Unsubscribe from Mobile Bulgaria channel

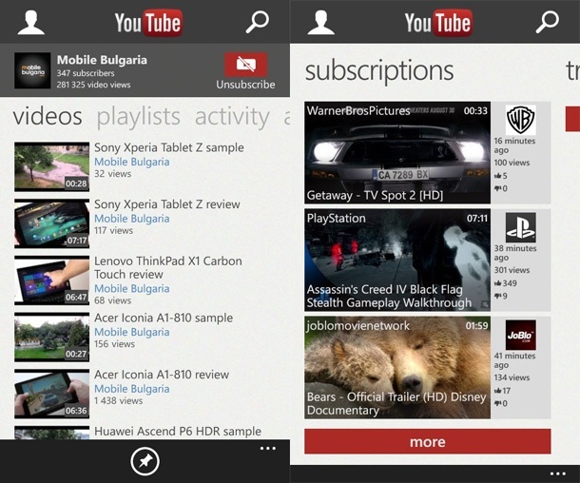click(x=245, y=71)
